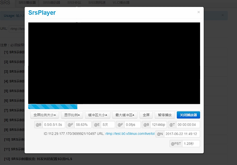Click the 全屏 fullscreen button

pyautogui.click(x=146, y=115)
